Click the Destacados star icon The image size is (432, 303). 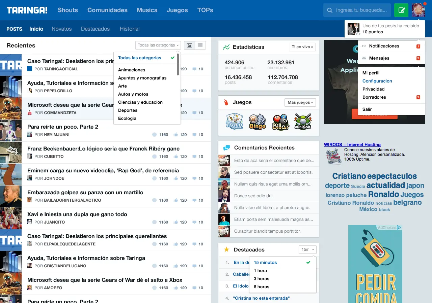click(x=226, y=249)
